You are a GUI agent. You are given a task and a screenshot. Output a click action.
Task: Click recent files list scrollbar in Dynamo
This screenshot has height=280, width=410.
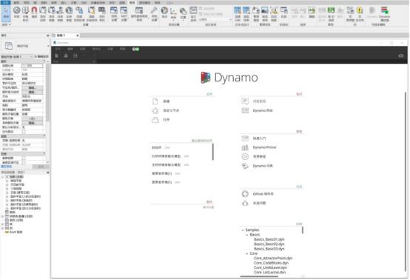(x=213, y=152)
